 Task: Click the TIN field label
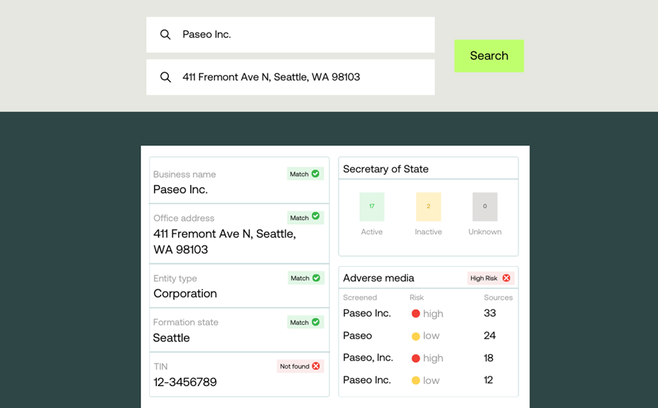click(x=160, y=366)
